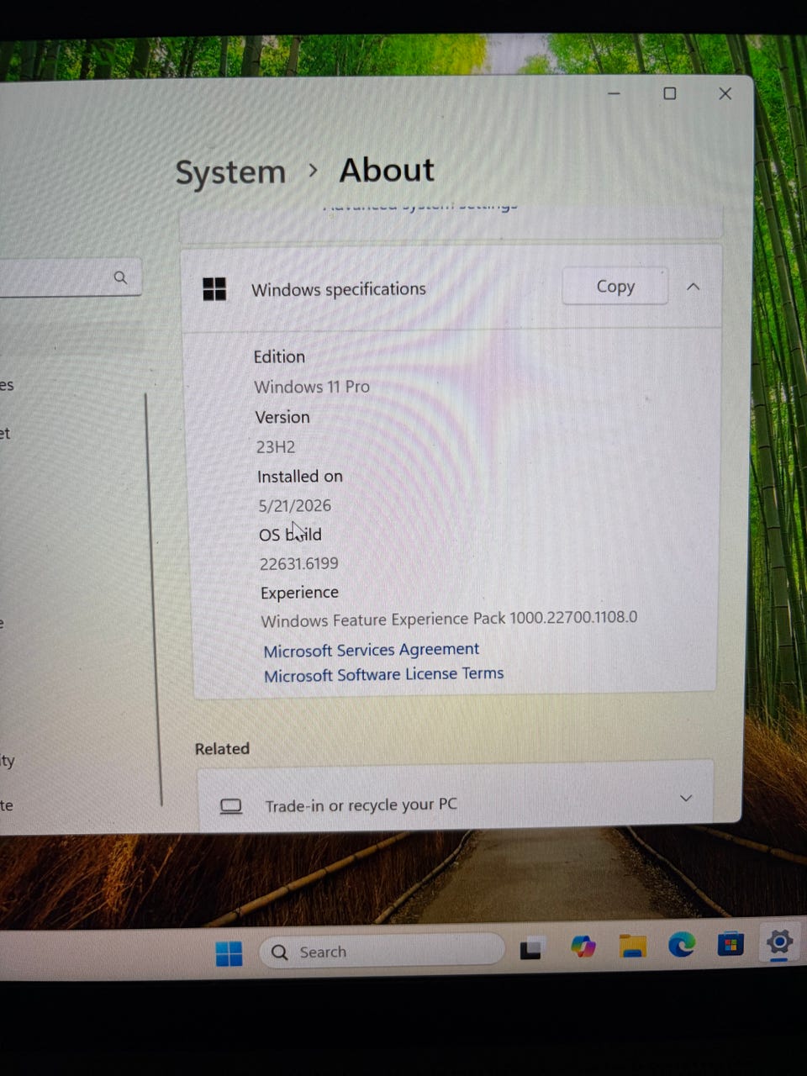Launch Microsoft Edge from taskbar
The image size is (807, 1076).
tap(682, 945)
